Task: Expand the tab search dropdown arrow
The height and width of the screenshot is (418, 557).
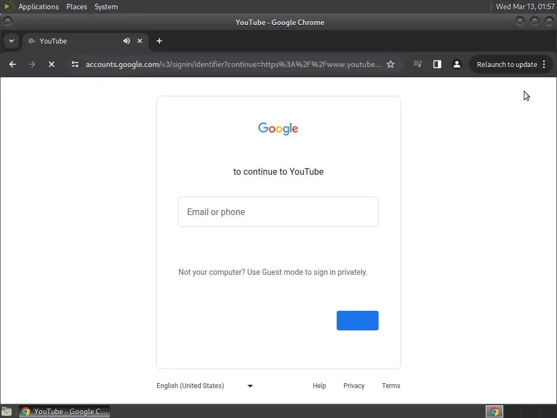Action: click(11, 41)
